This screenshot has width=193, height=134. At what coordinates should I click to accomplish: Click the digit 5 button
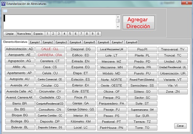tap(70, 34)
